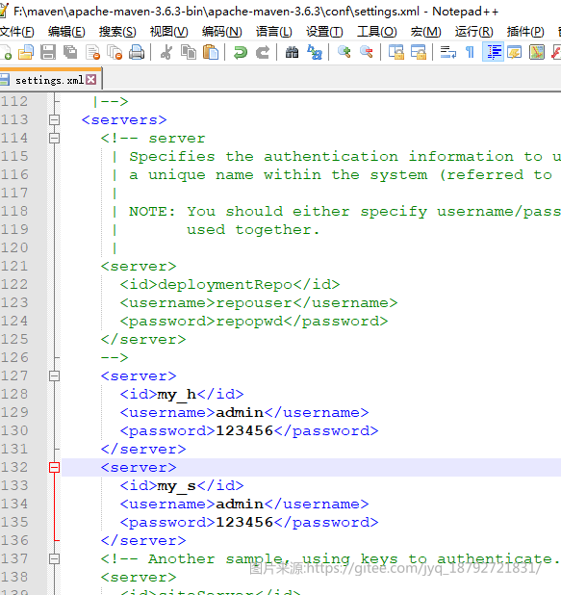561x595 pixels.
Task: Toggle Show All Characters pilcrow icon
Action: pos(470,52)
